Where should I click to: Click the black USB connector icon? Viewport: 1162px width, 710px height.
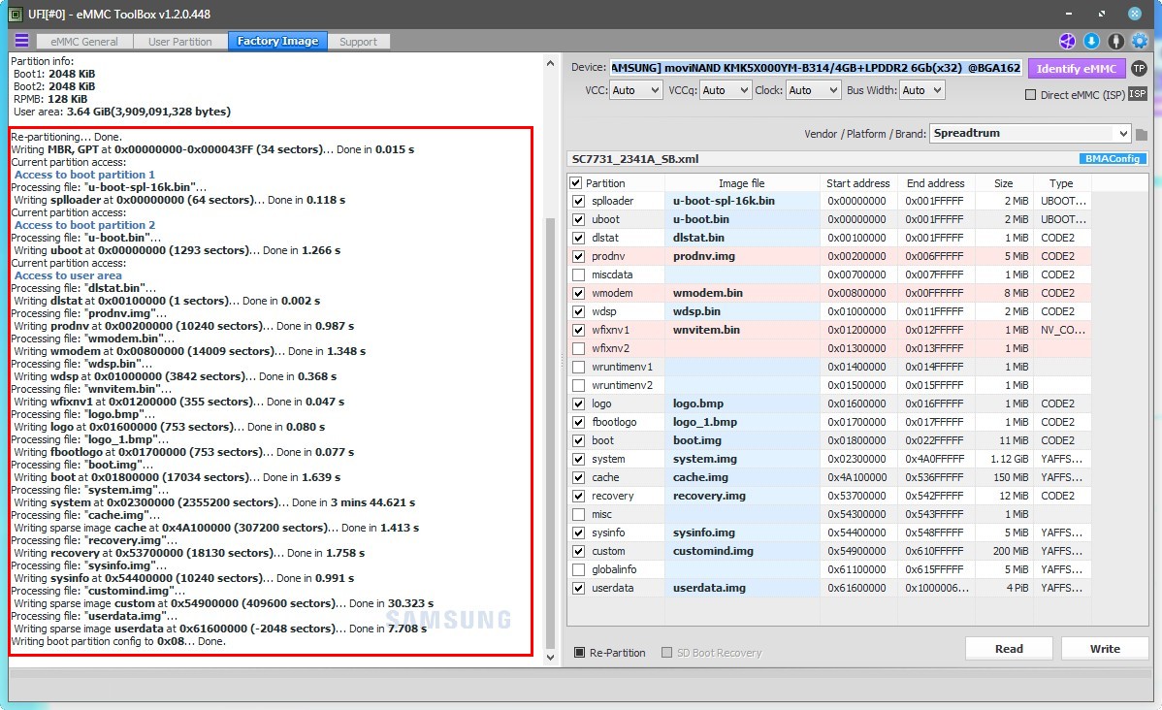coord(1116,42)
